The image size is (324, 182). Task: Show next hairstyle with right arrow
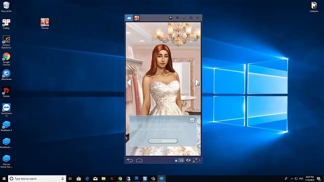coord(197,82)
